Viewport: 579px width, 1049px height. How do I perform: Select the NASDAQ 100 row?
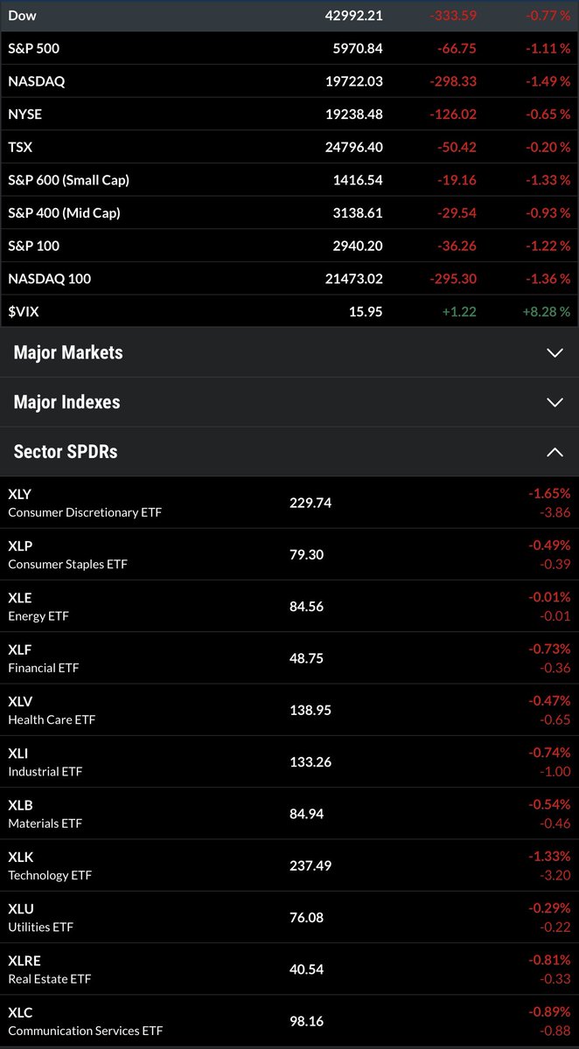289,279
